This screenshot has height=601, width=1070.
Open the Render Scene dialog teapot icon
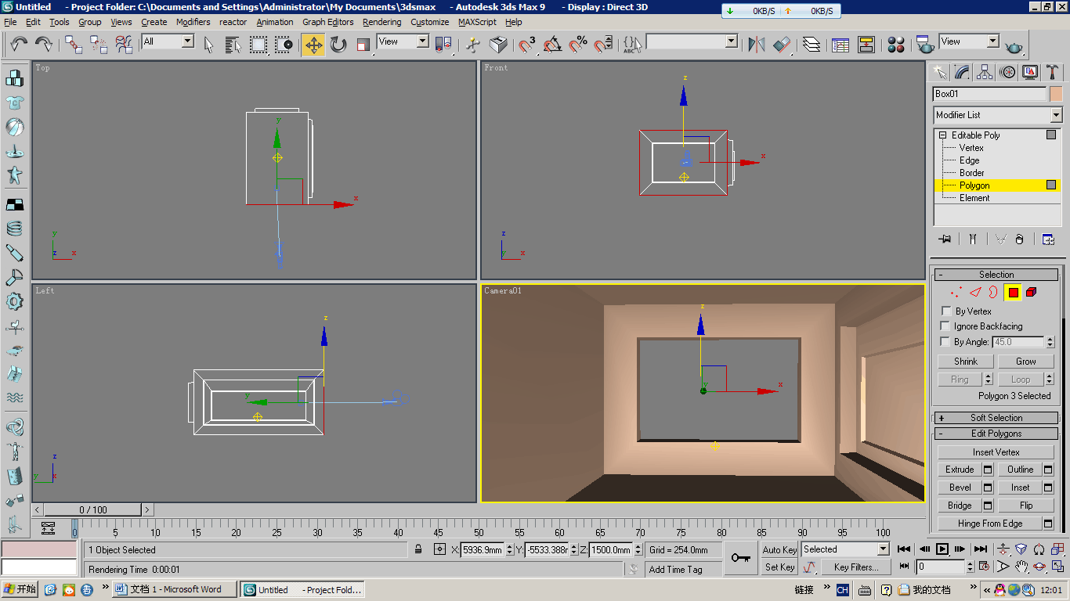926,44
